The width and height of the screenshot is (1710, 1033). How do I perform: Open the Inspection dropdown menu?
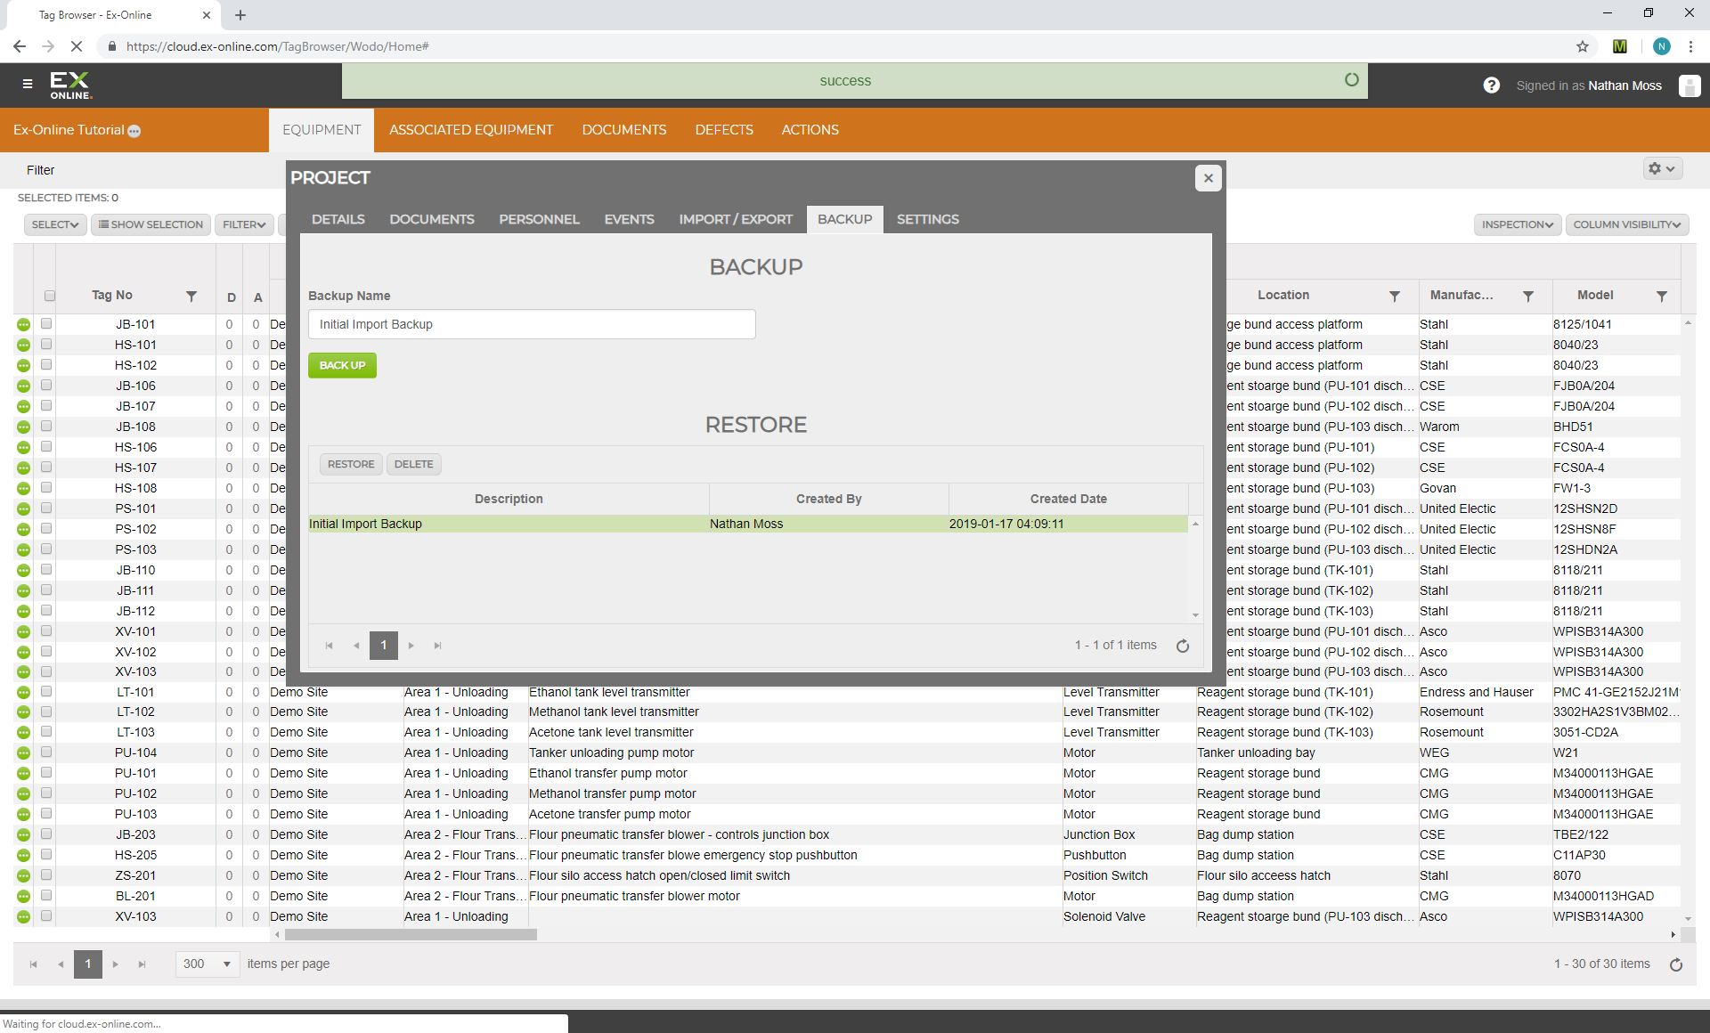coord(1517,224)
